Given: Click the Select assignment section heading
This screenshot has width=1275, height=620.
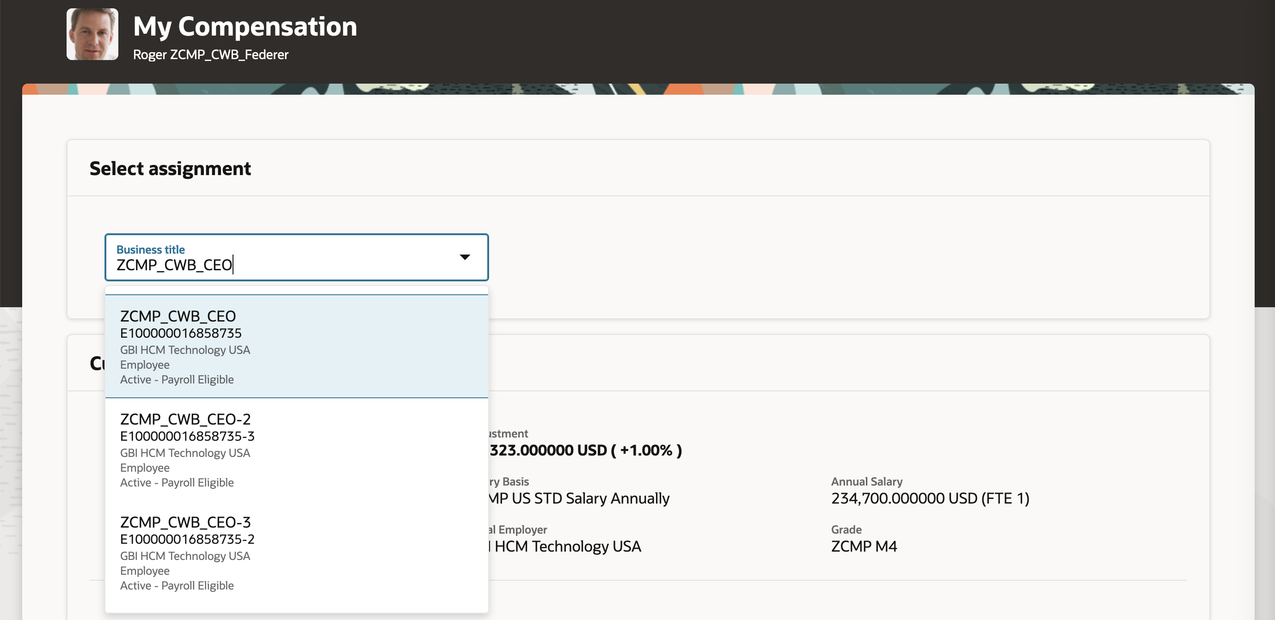Looking at the screenshot, I should coord(170,168).
